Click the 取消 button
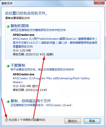Viewport: 106px width, 127px height. pos(92,121)
